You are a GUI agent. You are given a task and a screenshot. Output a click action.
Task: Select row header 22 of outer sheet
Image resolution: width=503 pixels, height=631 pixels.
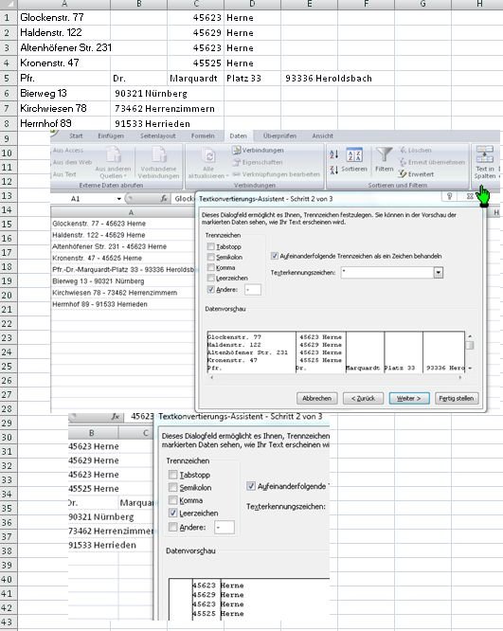(9, 323)
